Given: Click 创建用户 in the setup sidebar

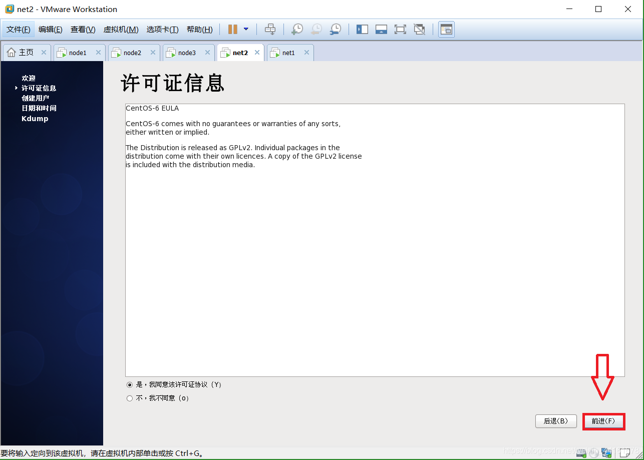Looking at the screenshot, I should pyautogui.click(x=35, y=98).
